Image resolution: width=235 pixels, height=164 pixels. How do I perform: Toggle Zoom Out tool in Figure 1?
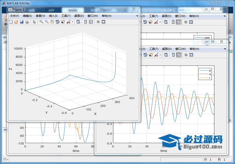click(47, 22)
